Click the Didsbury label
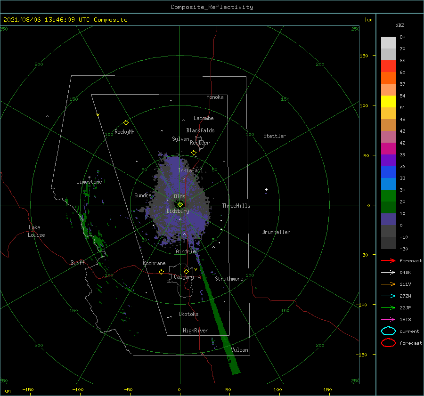The image size is (424, 396). click(x=178, y=211)
